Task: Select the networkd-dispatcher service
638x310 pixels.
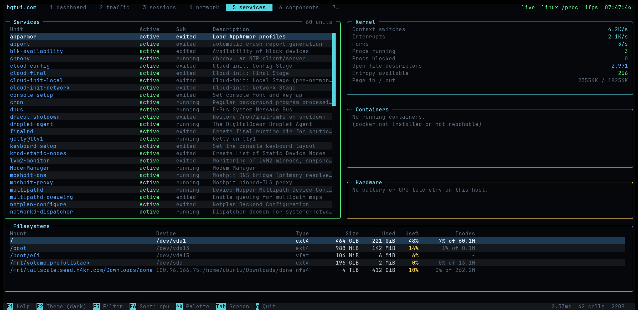Action: (171, 212)
